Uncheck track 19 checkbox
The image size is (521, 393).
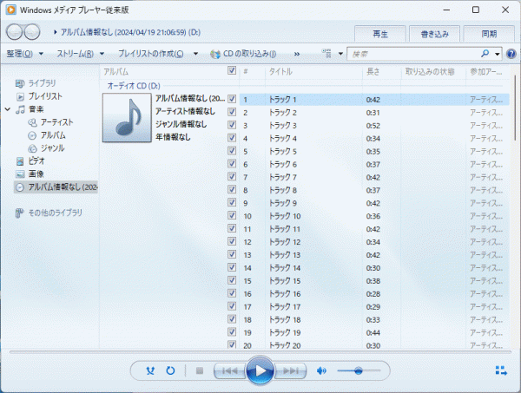coord(232,332)
